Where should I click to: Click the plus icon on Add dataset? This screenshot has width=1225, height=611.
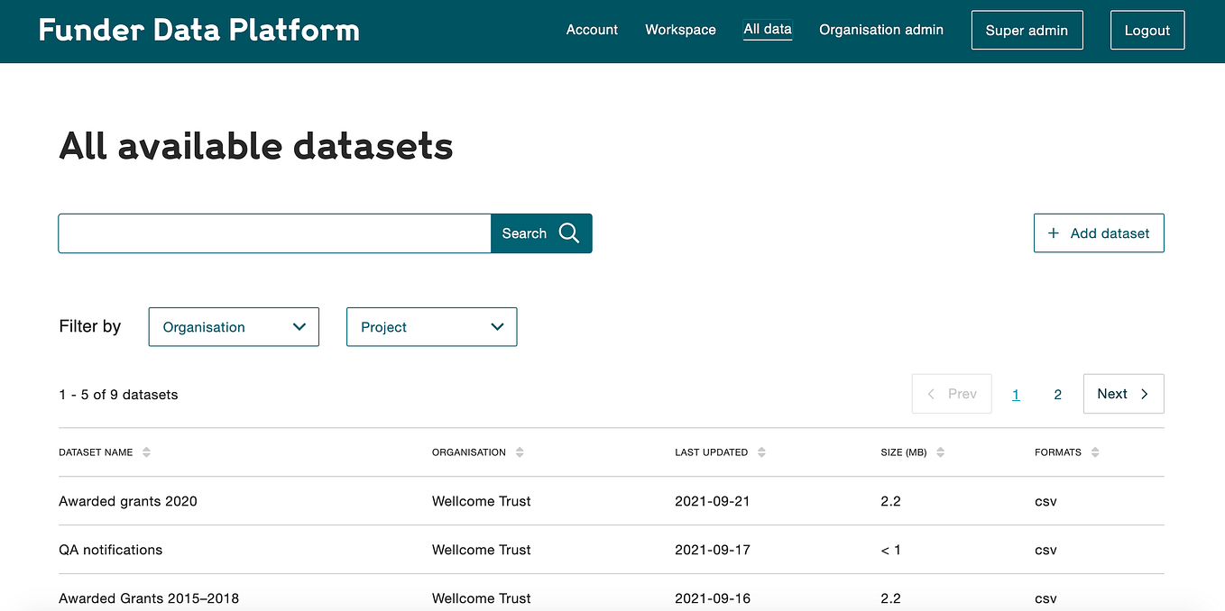pyautogui.click(x=1053, y=233)
